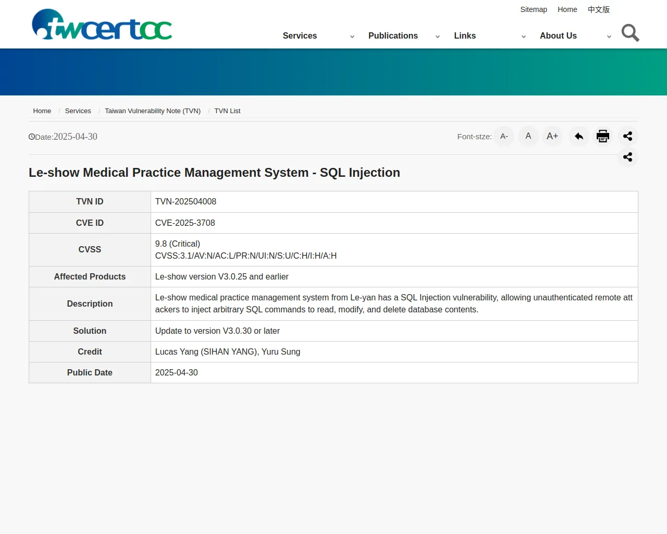Open the About Us navigation menu
667x534 pixels.
558,36
